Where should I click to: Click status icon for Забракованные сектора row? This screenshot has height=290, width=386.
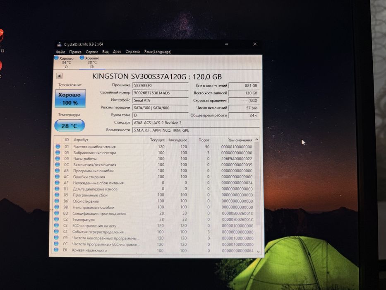click(58, 152)
